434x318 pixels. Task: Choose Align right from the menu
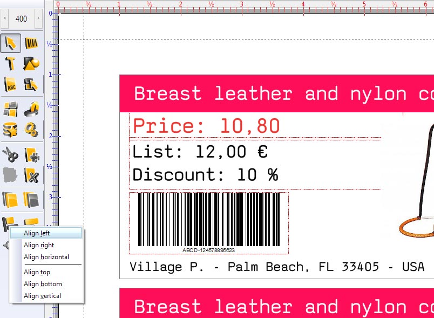coord(46,245)
